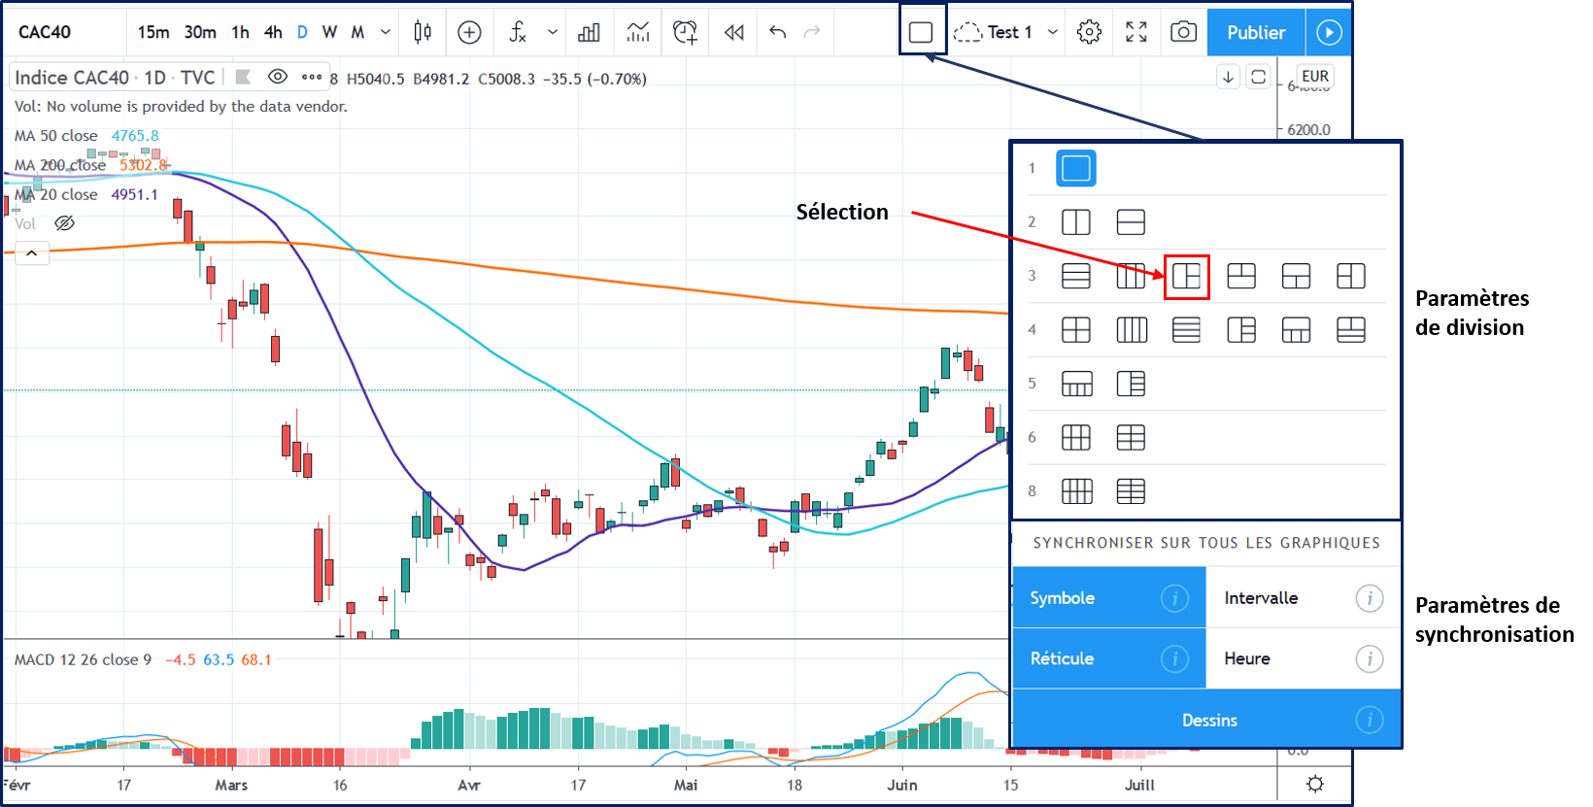Toggle Réticule synchronisation
The height and width of the screenshot is (807, 1593).
click(1109, 658)
